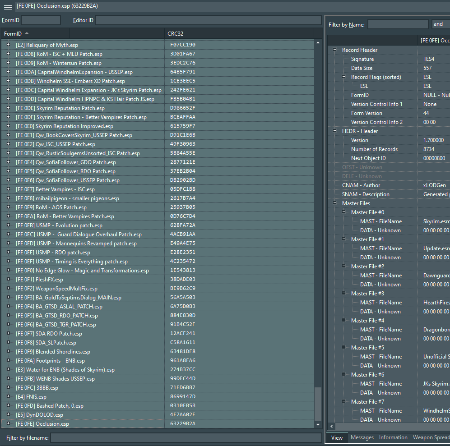Image resolution: width=450 pixels, height=446 pixels.
Task: Click the CRC32 value 63229B2A
Action: point(182,423)
